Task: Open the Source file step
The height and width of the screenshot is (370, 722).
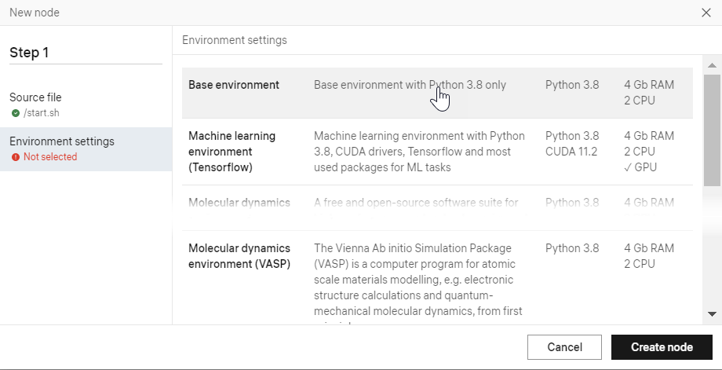Action: coord(35,97)
